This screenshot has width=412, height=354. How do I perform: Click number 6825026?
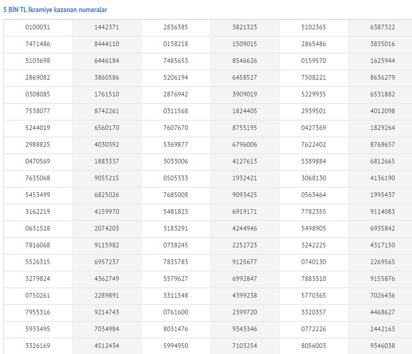107,195
